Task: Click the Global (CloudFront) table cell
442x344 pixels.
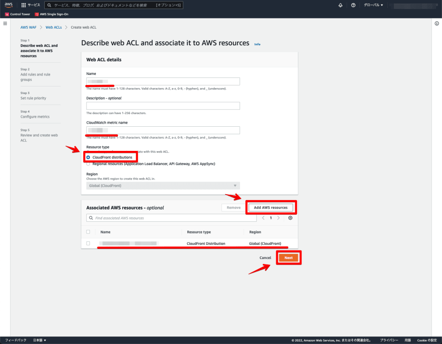Action: point(265,243)
